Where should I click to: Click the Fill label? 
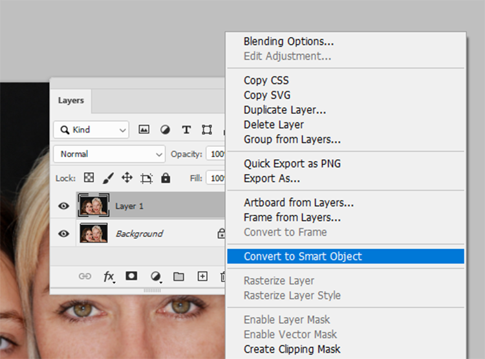pyautogui.click(x=196, y=179)
